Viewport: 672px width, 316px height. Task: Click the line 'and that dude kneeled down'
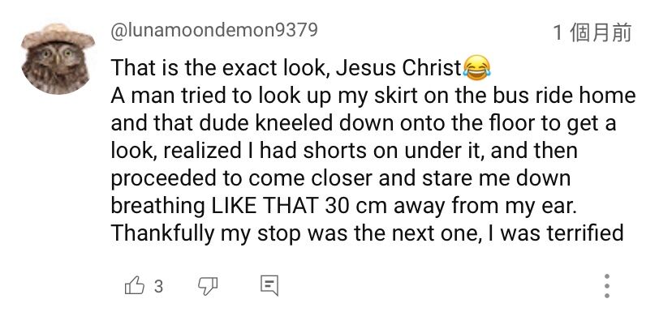click(364, 124)
